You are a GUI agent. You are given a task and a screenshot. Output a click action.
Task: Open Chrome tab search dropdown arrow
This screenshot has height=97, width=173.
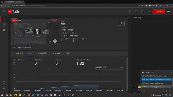click(x=2, y=2)
